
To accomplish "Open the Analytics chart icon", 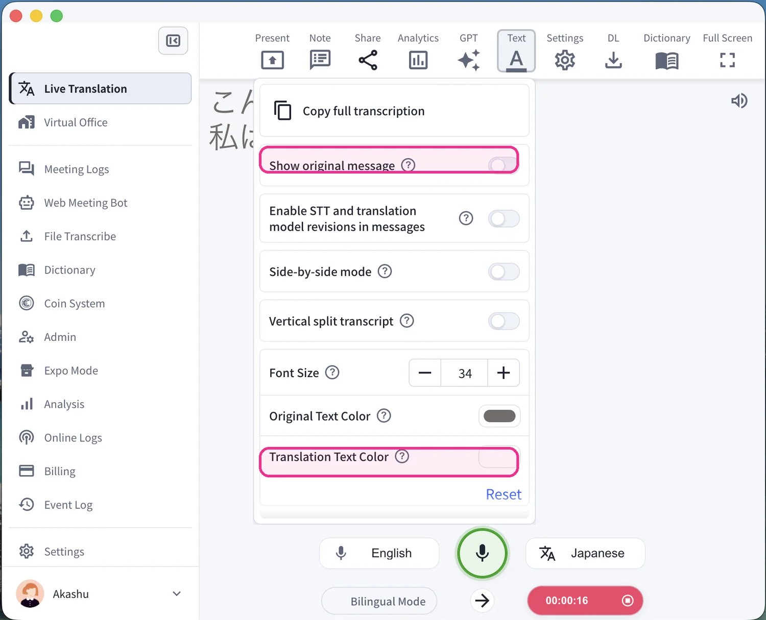I will 418,60.
